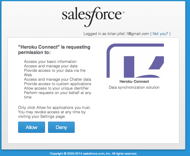Click the logged-in email brian.pfeil.1@gmail.com
Viewport: 190px width, 156px height.
pyautogui.click(x=128, y=34)
